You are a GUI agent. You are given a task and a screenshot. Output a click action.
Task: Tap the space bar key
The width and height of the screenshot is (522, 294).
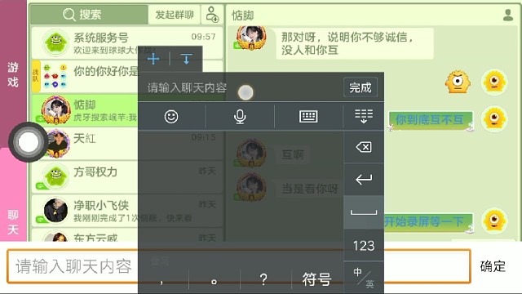tap(364, 212)
